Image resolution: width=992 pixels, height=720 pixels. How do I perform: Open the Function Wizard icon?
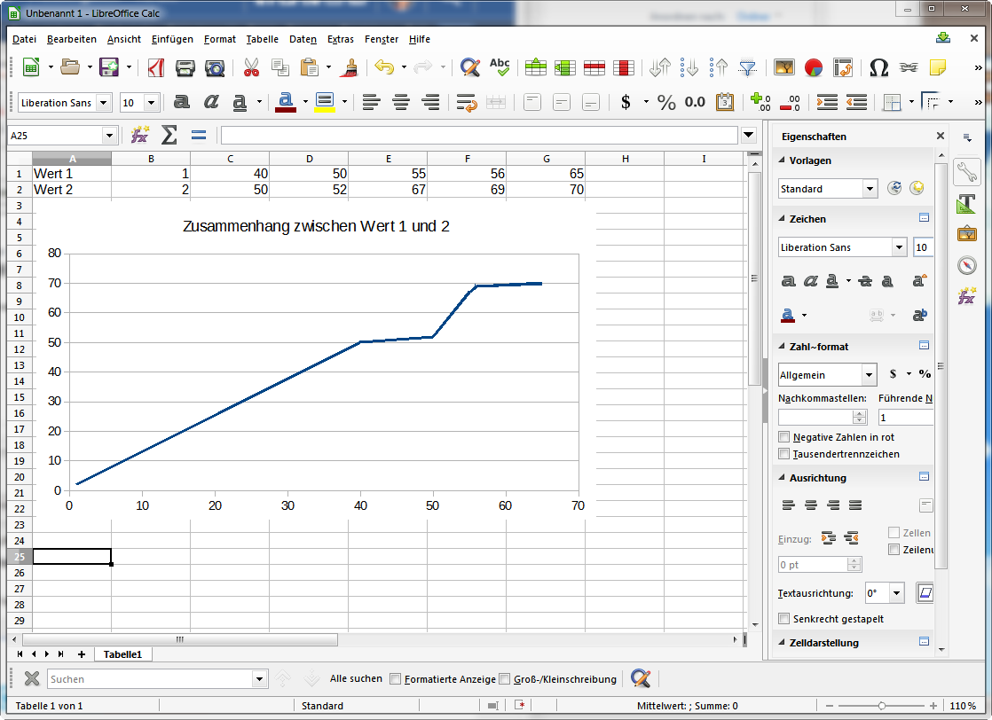139,135
